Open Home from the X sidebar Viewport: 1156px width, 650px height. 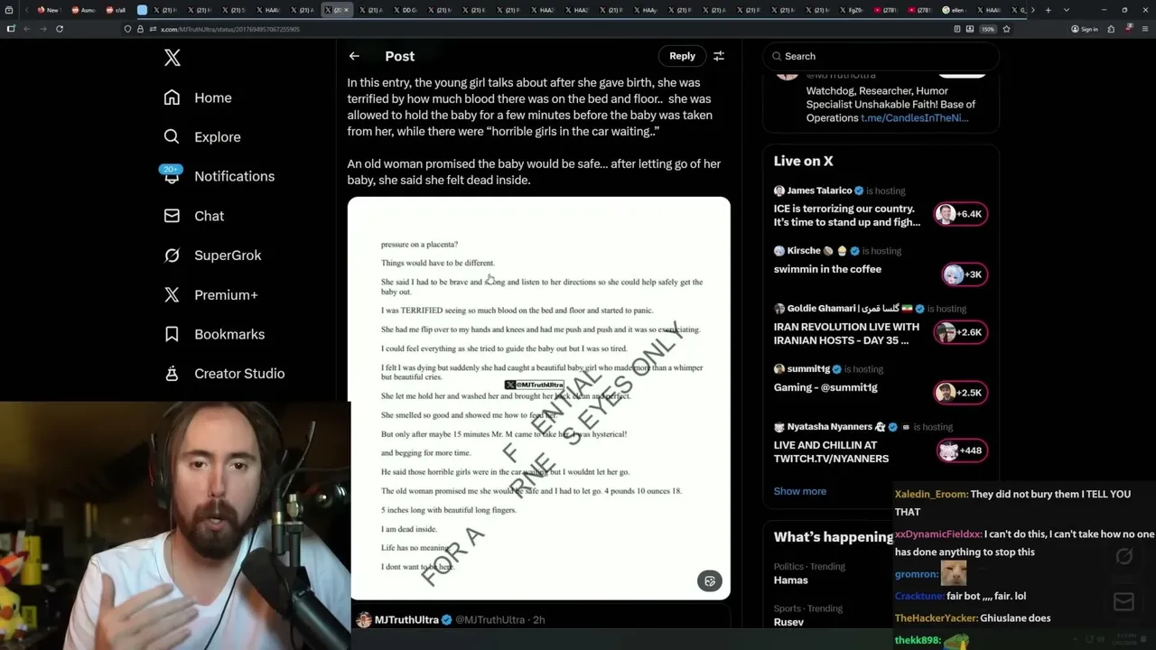198,97
